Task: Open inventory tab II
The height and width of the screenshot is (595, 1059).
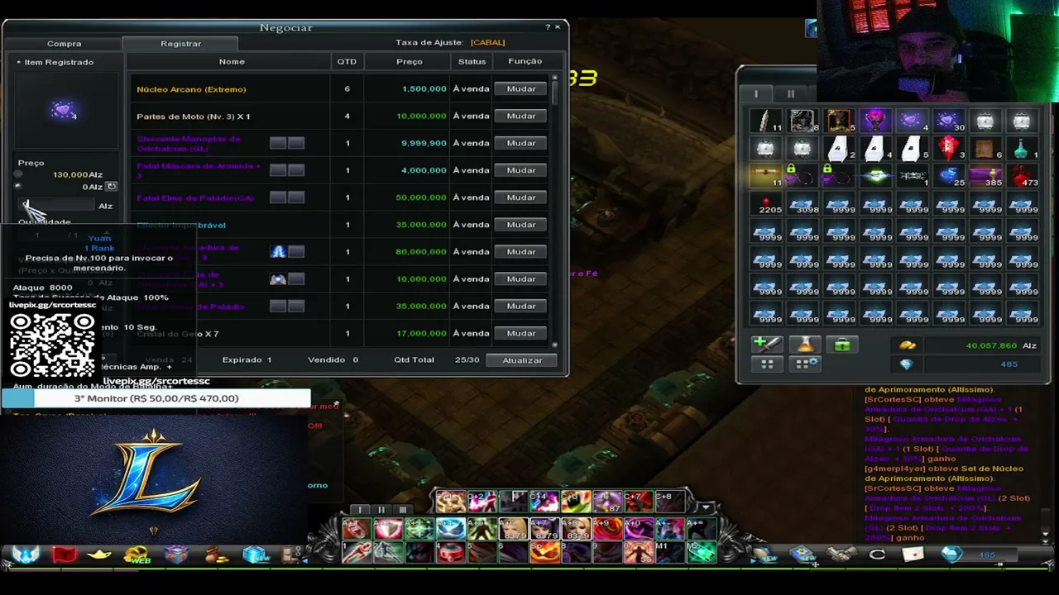Action: 790,94
